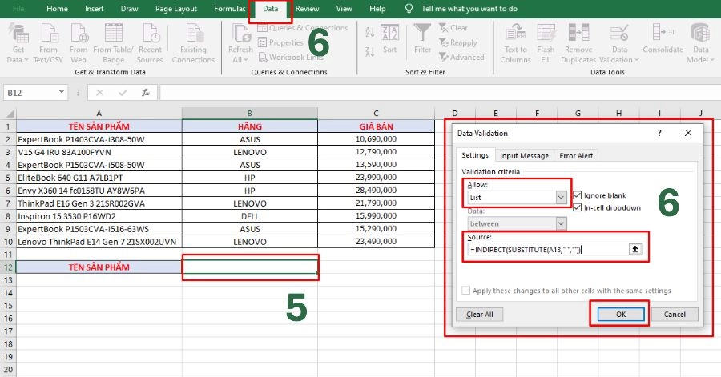Toggle the Ignore blank checkbox
Image resolution: width=721 pixels, height=377 pixels.
pyautogui.click(x=578, y=195)
